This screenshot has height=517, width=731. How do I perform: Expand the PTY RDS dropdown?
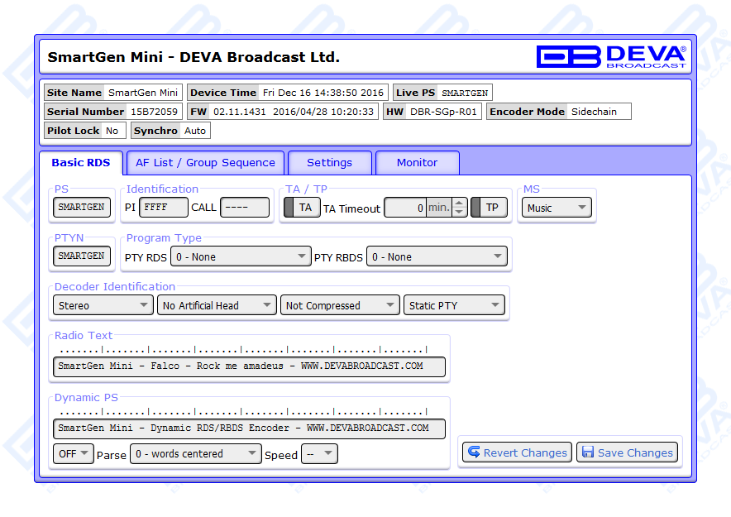click(x=241, y=256)
